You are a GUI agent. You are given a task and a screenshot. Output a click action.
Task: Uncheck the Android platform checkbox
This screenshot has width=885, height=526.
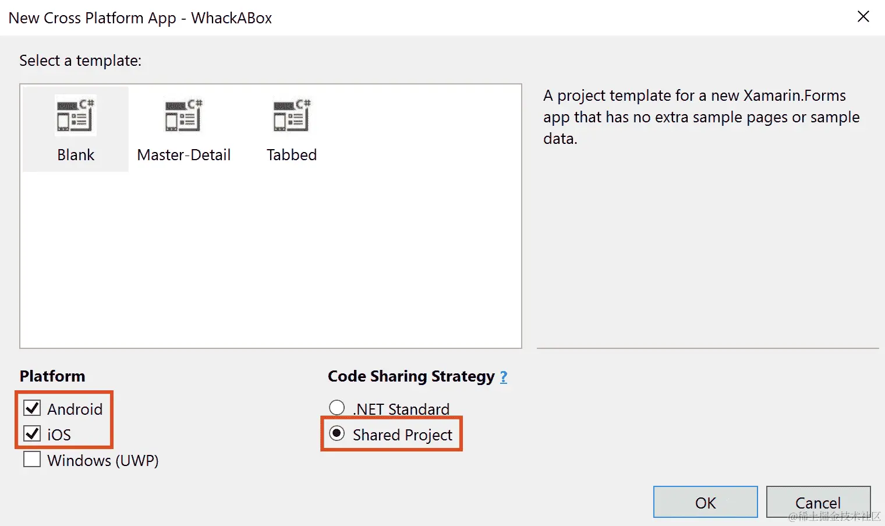[32, 408]
